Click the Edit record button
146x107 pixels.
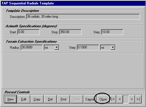point(24,99)
